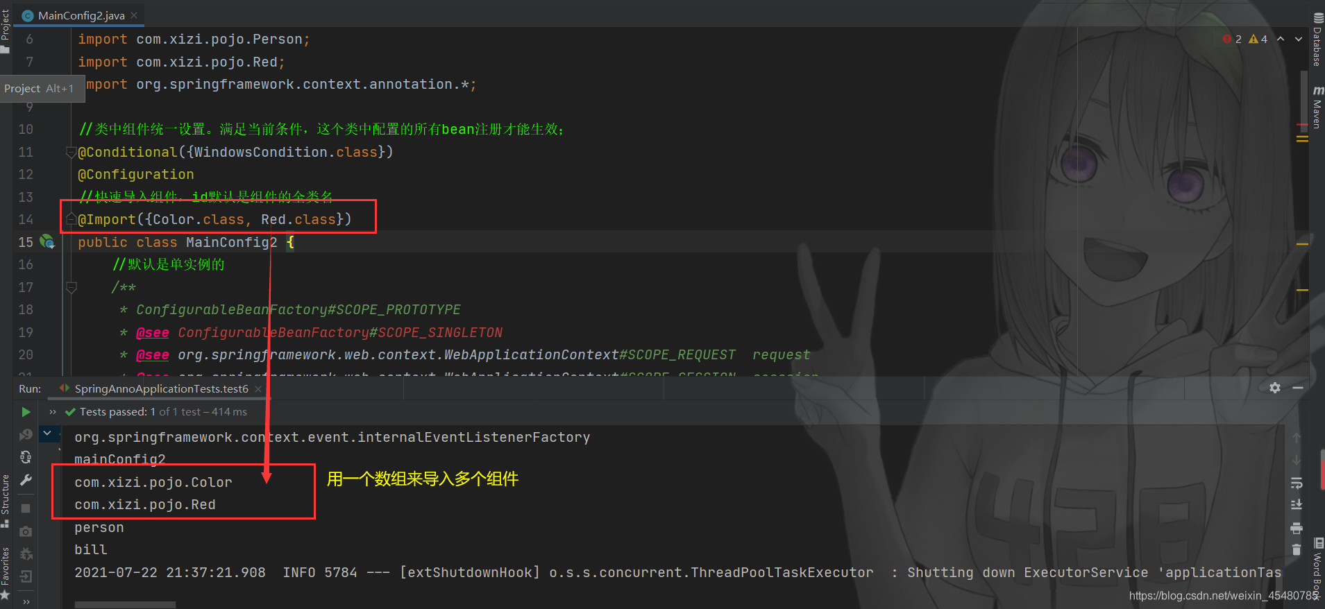1325x609 pixels.
Task: Click the stop square icon
Action: pyautogui.click(x=26, y=508)
